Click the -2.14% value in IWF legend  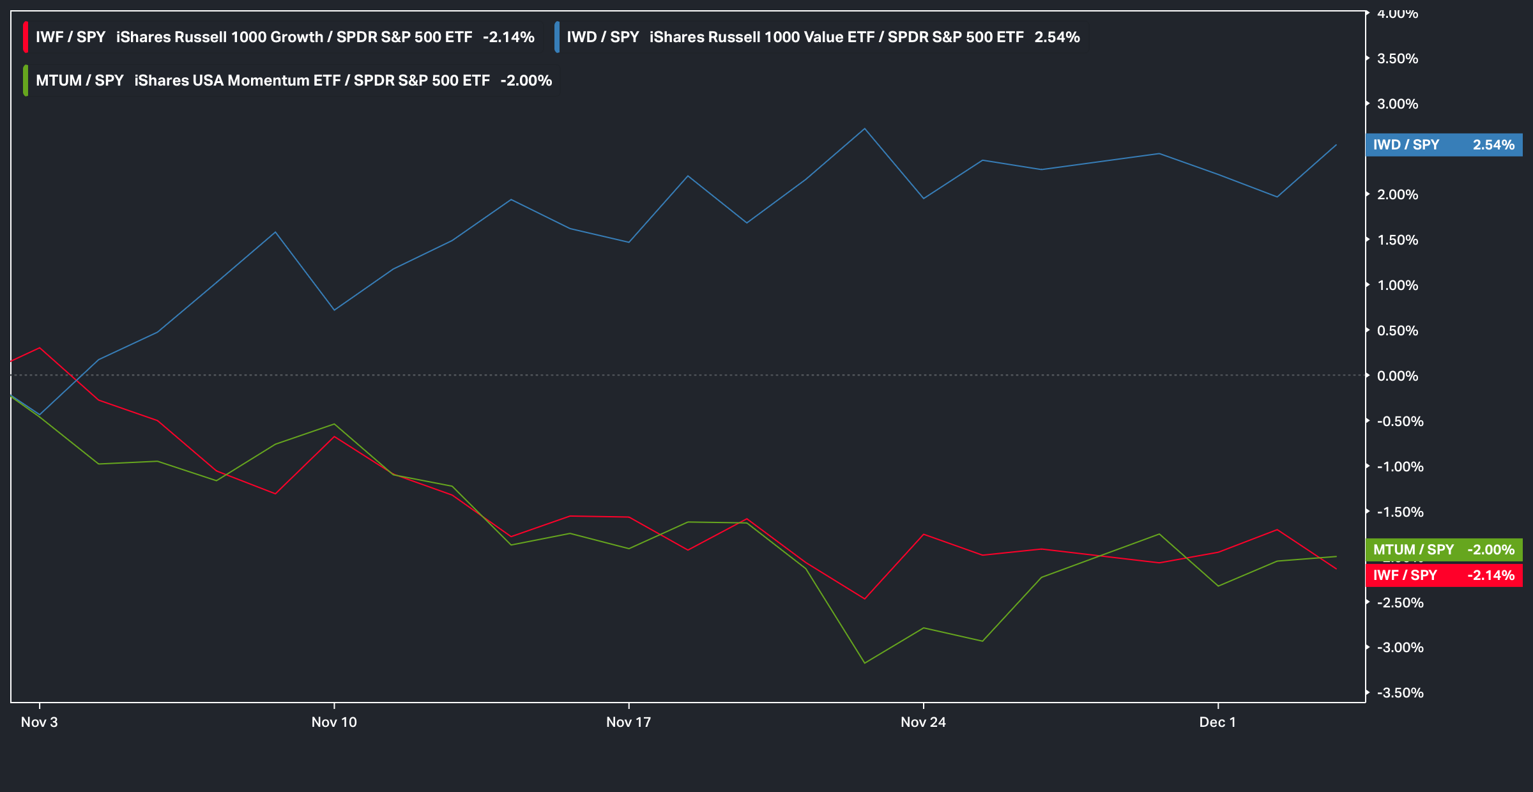coord(508,37)
